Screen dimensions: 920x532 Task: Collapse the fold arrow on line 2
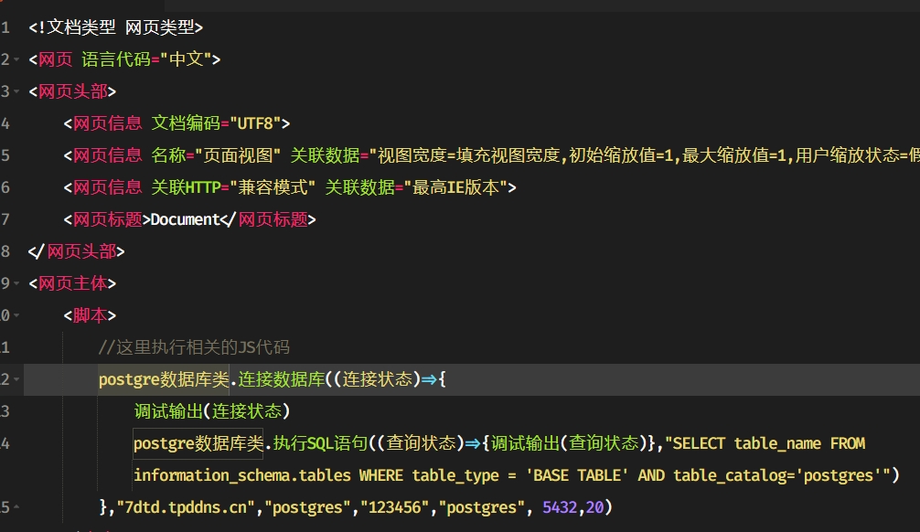(x=16, y=59)
